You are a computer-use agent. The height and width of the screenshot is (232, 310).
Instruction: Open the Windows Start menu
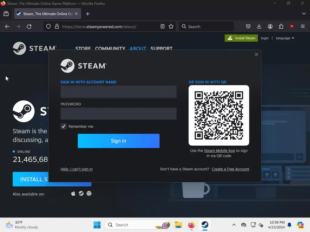[97, 225]
